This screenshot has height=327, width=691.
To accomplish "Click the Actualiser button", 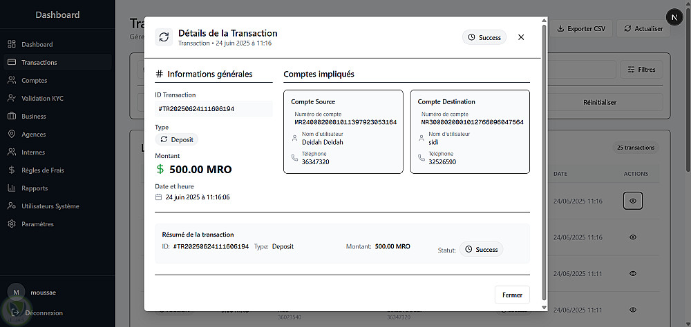I will point(643,28).
